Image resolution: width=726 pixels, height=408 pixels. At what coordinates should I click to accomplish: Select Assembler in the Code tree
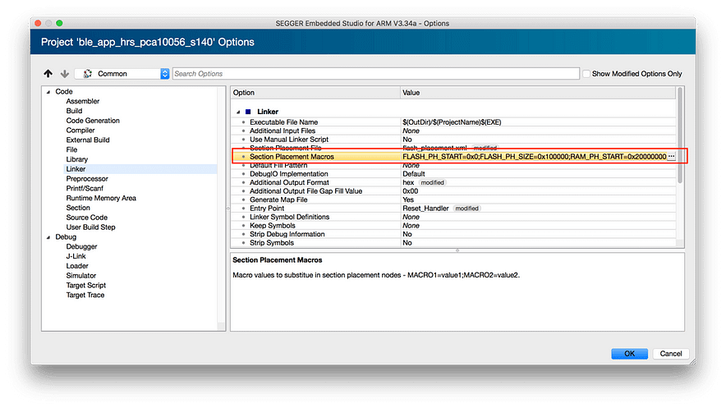(x=82, y=101)
